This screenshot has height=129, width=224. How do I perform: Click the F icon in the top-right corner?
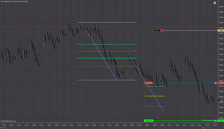[x=222, y=1]
